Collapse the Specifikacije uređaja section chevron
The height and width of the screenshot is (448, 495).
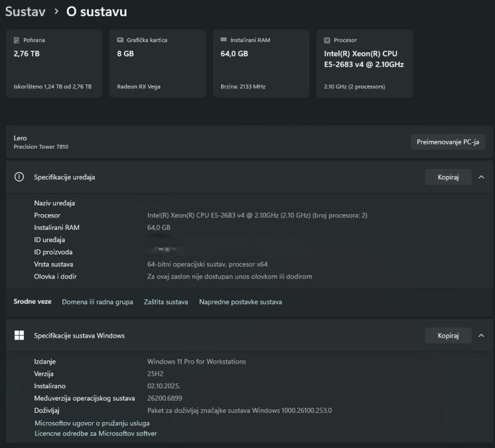pyautogui.click(x=481, y=177)
